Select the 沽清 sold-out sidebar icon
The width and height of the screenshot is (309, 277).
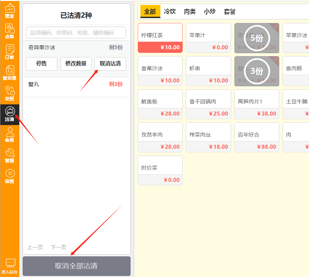coord(10,115)
